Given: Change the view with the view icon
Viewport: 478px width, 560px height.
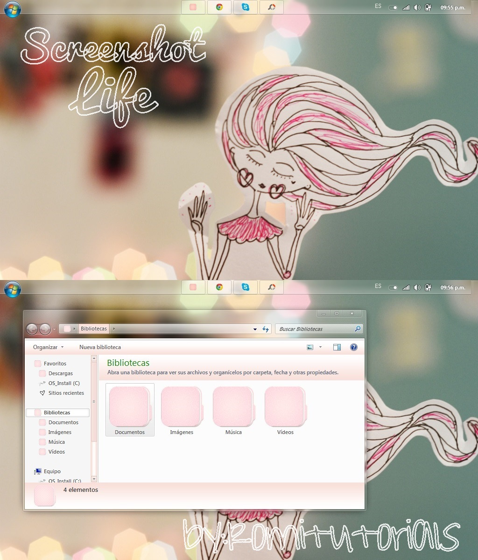Looking at the screenshot, I should click(310, 347).
